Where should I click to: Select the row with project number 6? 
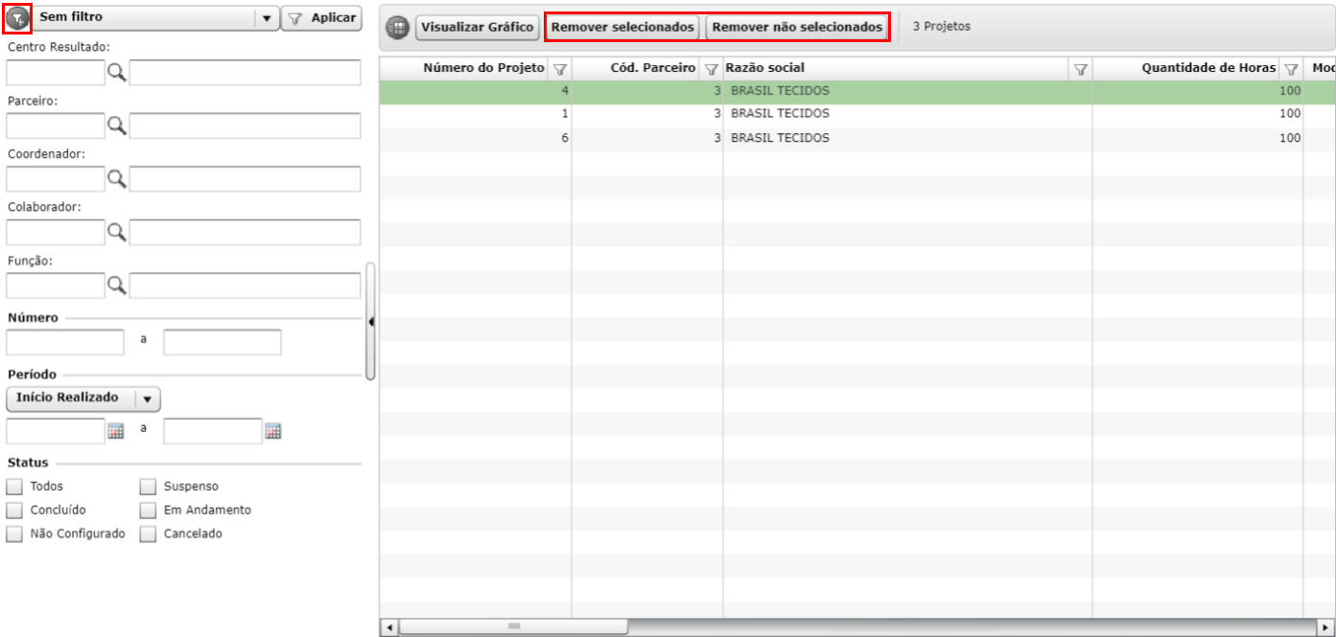[x=856, y=138]
